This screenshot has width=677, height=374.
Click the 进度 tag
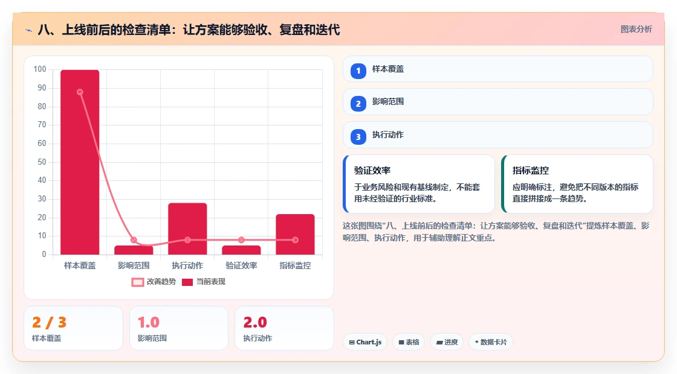pyautogui.click(x=447, y=342)
